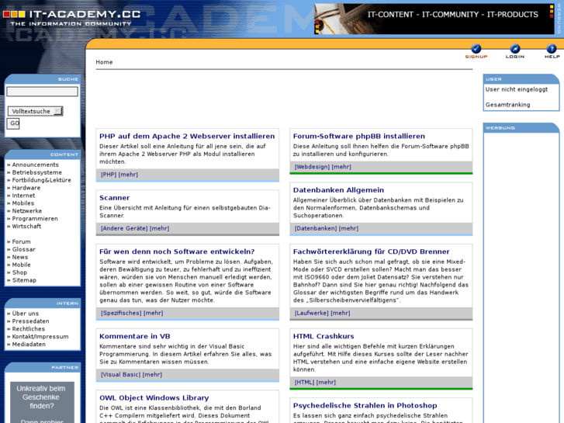
Task: Click the User nicht eingeloggt text
Action: (516, 89)
